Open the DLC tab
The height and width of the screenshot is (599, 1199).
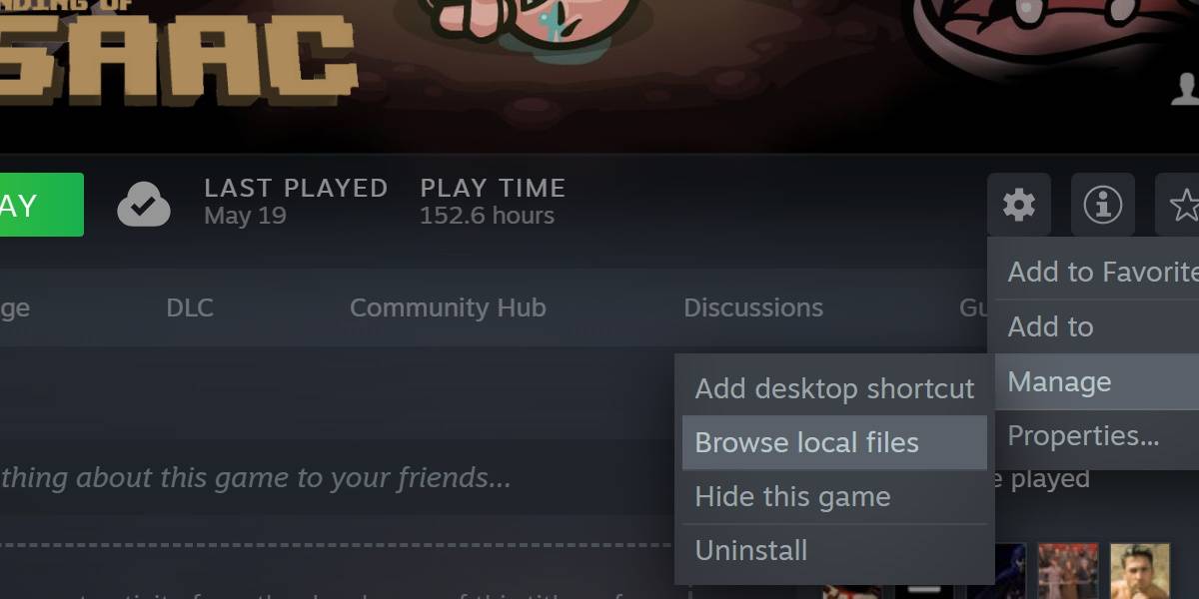pyautogui.click(x=190, y=307)
